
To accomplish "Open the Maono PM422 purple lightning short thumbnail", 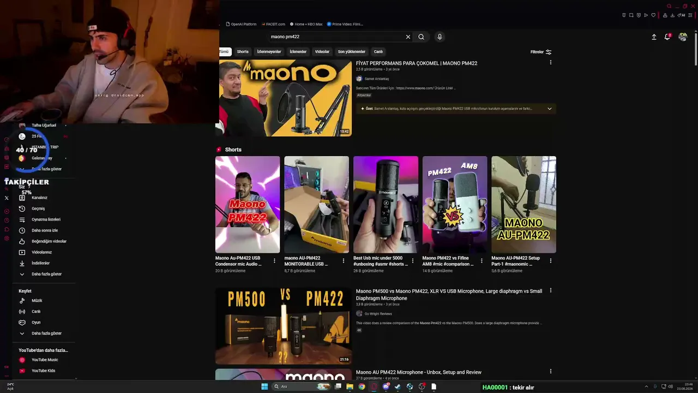I will (x=248, y=205).
